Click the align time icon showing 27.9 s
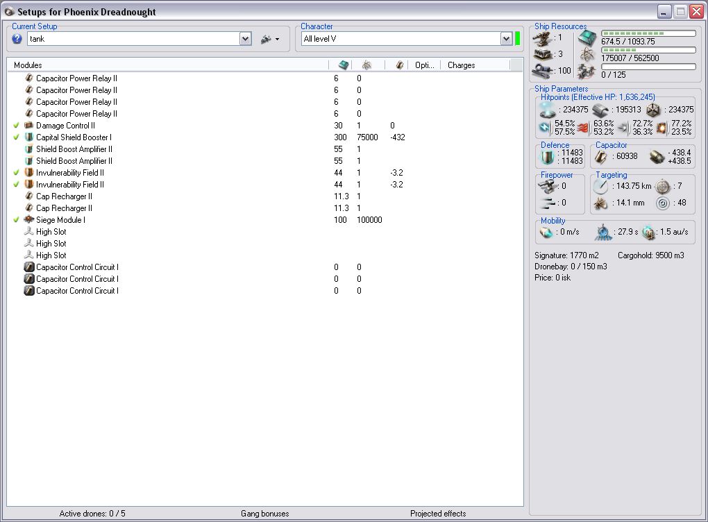 (x=602, y=232)
